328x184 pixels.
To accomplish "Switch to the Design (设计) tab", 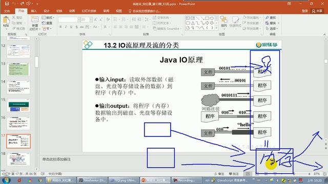I will point(47,11).
